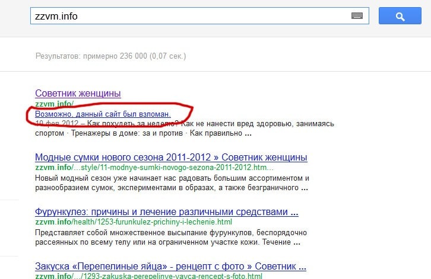Click the URL ending zakuska-perepelinye-yayca-rencept-s-foto.html
This screenshot has height=279, width=431.
pos(148,275)
